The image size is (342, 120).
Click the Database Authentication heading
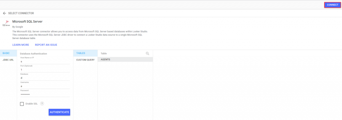tap(33, 54)
